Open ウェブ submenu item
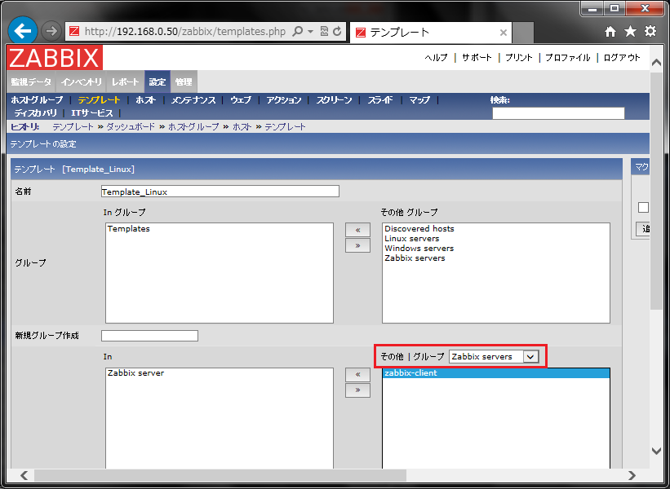The image size is (670, 489). coord(241,100)
